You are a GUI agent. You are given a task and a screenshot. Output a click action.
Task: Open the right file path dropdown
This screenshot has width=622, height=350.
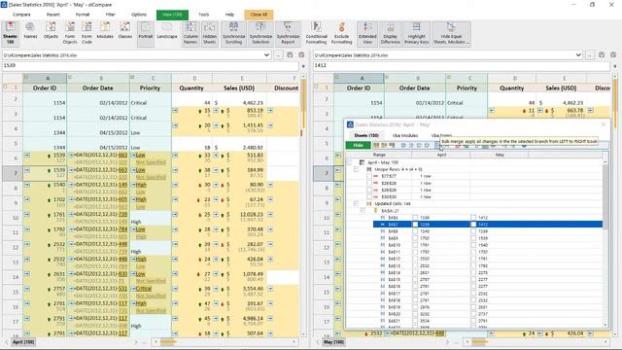point(578,55)
